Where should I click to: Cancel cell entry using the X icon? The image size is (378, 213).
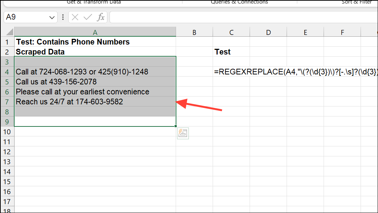(74, 17)
